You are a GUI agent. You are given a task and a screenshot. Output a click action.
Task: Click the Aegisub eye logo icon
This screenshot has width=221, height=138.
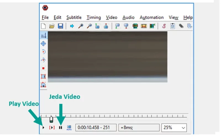click(45, 8)
